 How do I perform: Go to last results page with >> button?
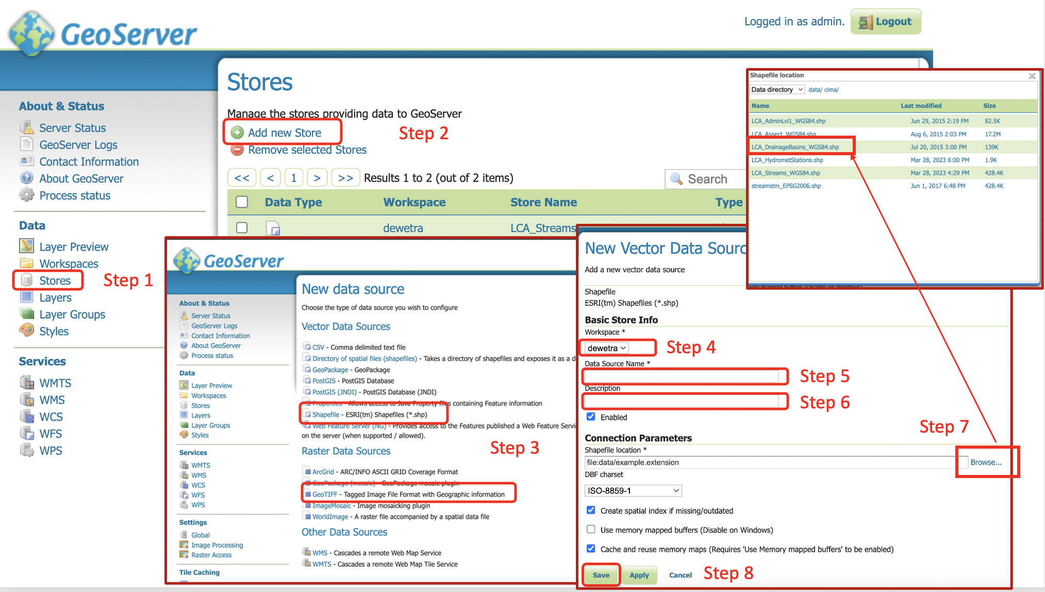(x=345, y=178)
